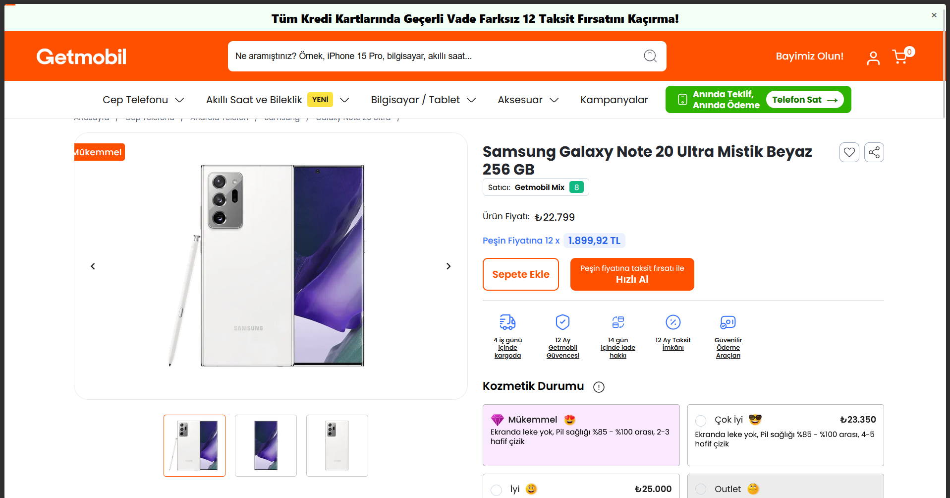This screenshot has height=498, width=950.
Task: Select the İyi cosmetic condition
Action: point(496,490)
